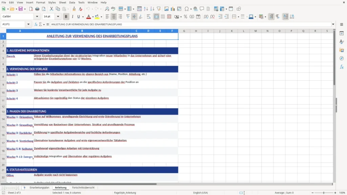
Task: Sort descending with the Z-A icon
Action: pyautogui.click(x=152, y=9)
